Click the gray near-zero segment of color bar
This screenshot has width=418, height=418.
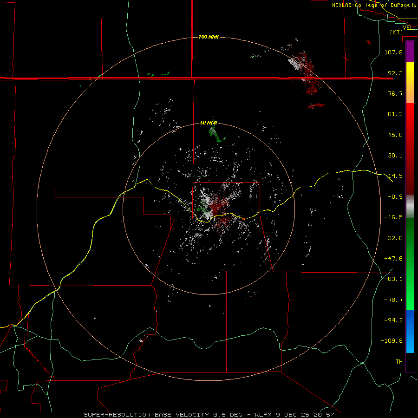410,207
